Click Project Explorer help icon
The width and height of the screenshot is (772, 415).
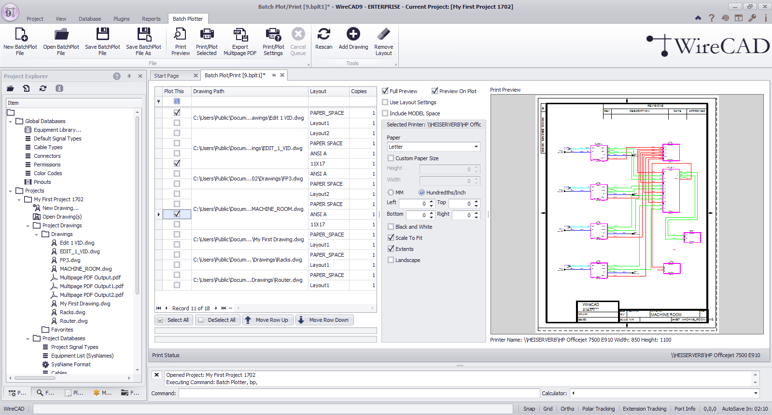click(x=117, y=76)
